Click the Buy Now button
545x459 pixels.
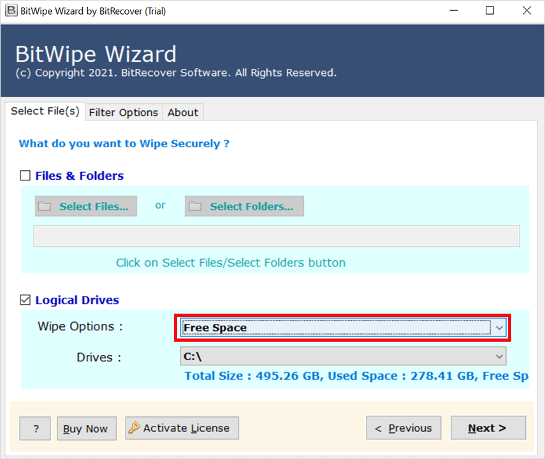86,428
